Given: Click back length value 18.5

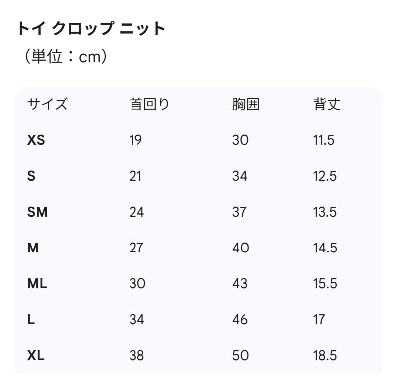Looking at the screenshot, I should (325, 356).
